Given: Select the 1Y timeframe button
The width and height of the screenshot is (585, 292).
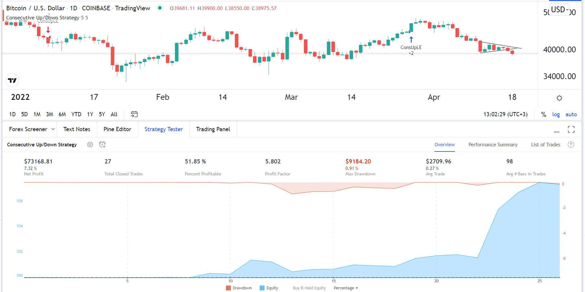Looking at the screenshot, I should (x=90, y=114).
